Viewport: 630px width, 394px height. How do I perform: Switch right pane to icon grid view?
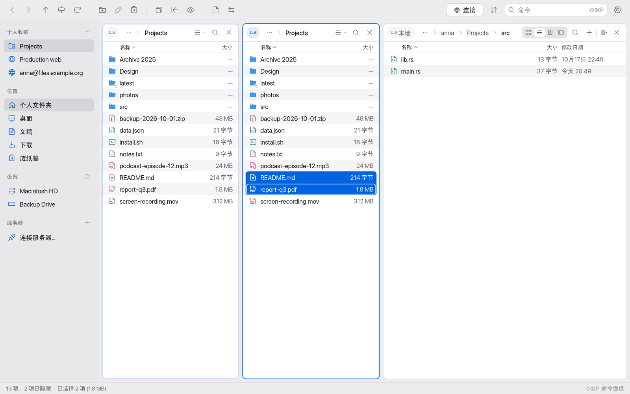point(529,33)
